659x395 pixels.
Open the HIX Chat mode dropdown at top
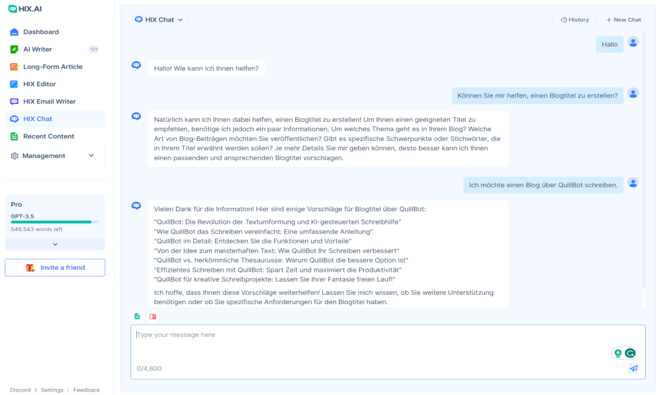[x=159, y=20]
